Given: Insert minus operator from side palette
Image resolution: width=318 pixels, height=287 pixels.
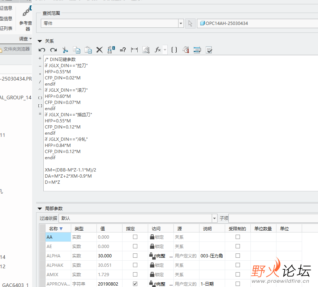Looking at the screenshot, I should coord(40,66).
